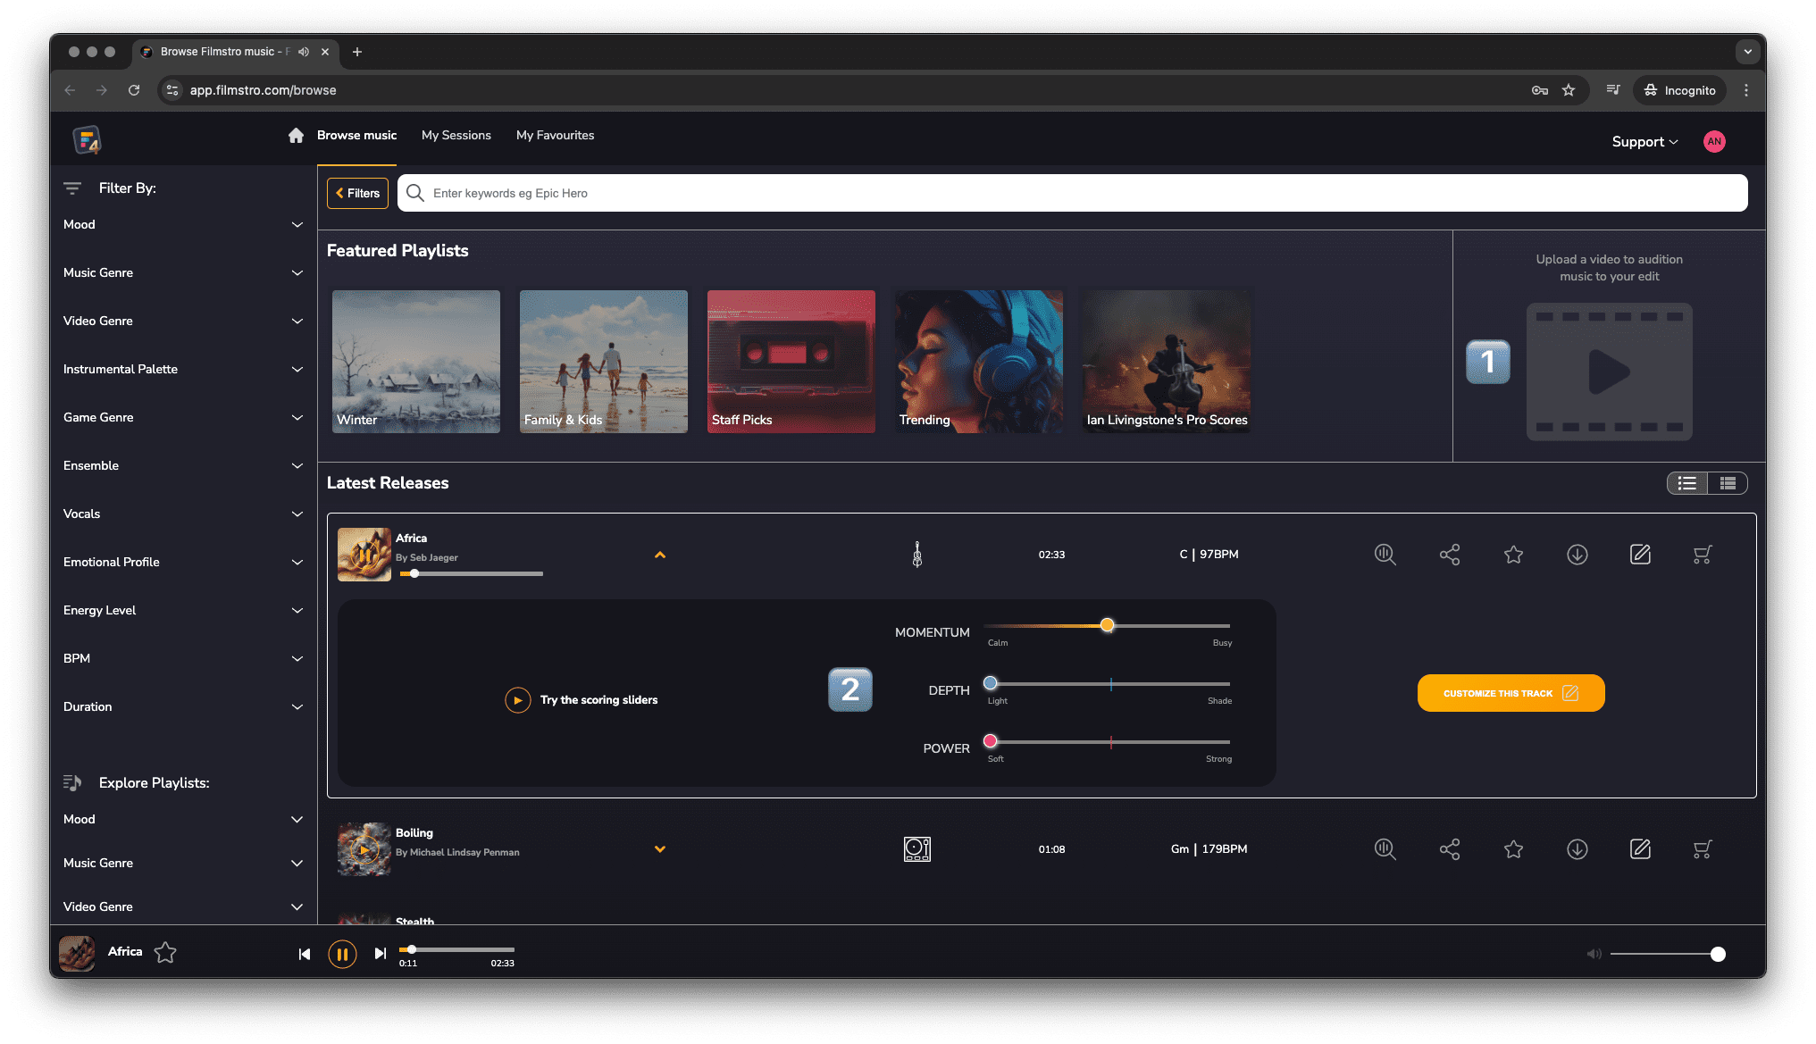The width and height of the screenshot is (1816, 1044).
Task: Open the My Sessions tab
Action: tap(456, 135)
